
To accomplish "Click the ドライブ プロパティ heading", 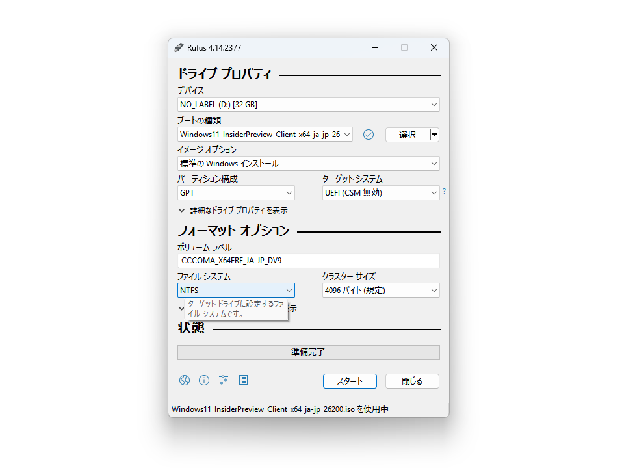I will click(x=224, y=74).
